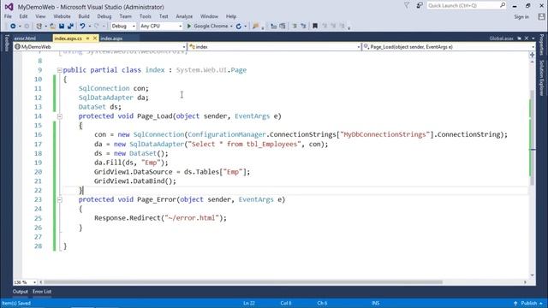Image resolution: width=548 pixels, height=308 pixels.
Task: Collapse the Page_Error method outline
Action: (x=59, y=199)
